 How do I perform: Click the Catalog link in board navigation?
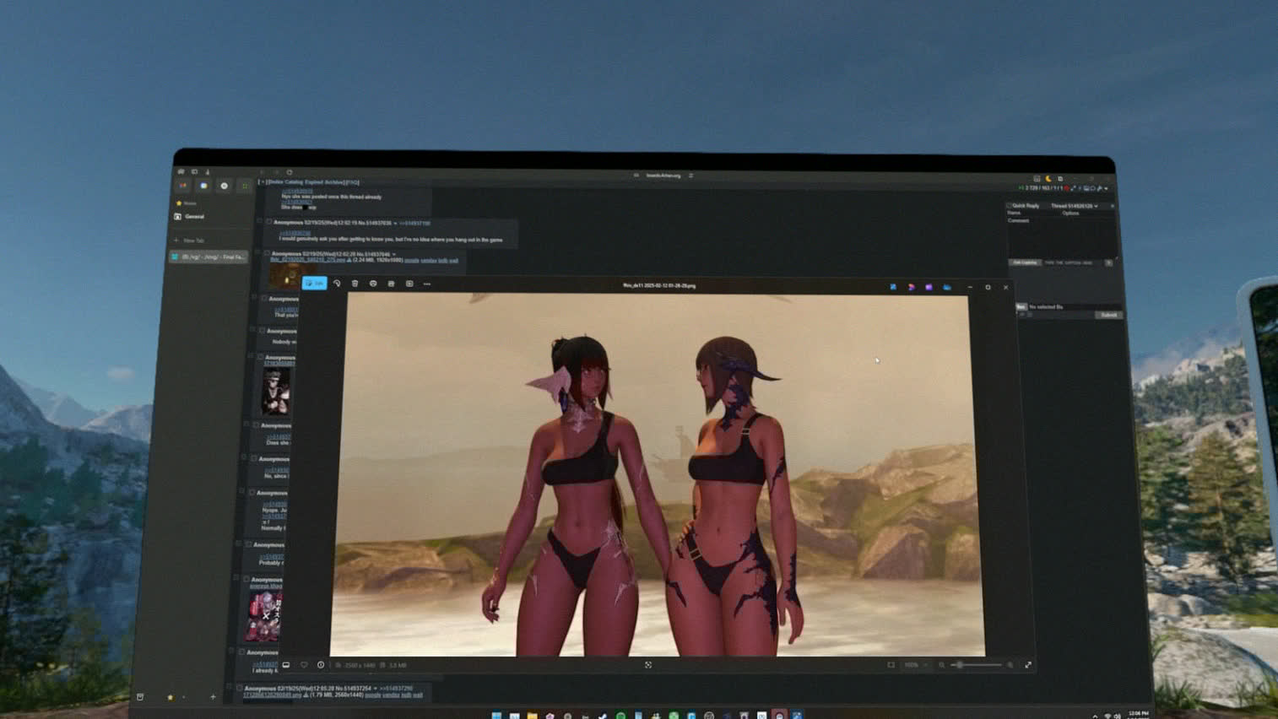click(x=294, y=182)
